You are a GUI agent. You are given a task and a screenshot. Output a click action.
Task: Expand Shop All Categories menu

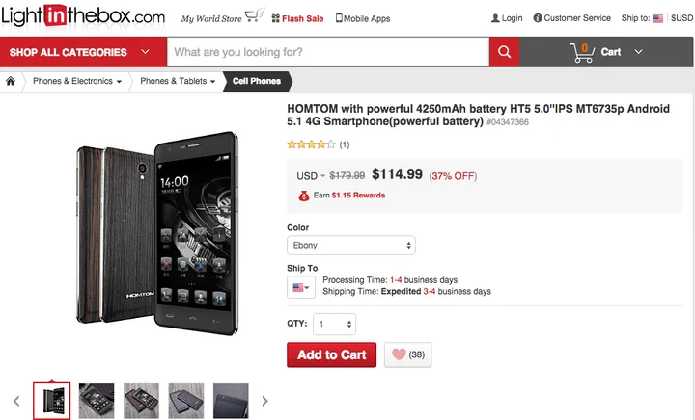click(81, 52)
